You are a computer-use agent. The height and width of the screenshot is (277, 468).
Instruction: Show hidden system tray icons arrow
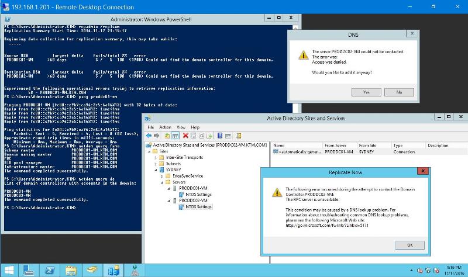[x=411, y=271]
